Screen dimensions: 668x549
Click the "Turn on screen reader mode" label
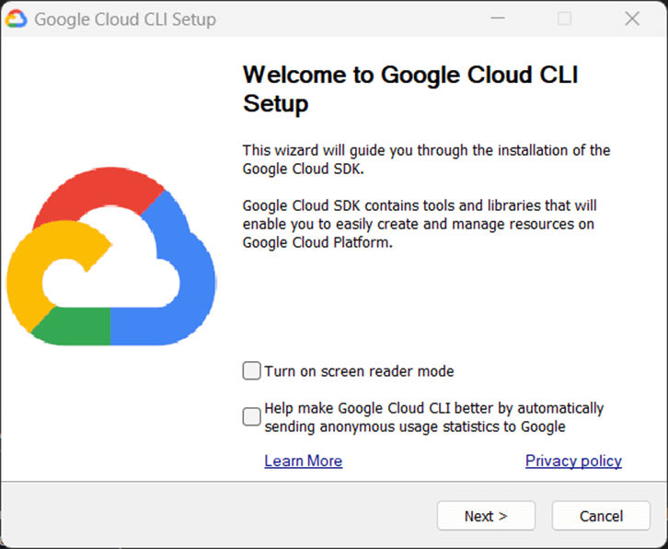tap(359, 371)
